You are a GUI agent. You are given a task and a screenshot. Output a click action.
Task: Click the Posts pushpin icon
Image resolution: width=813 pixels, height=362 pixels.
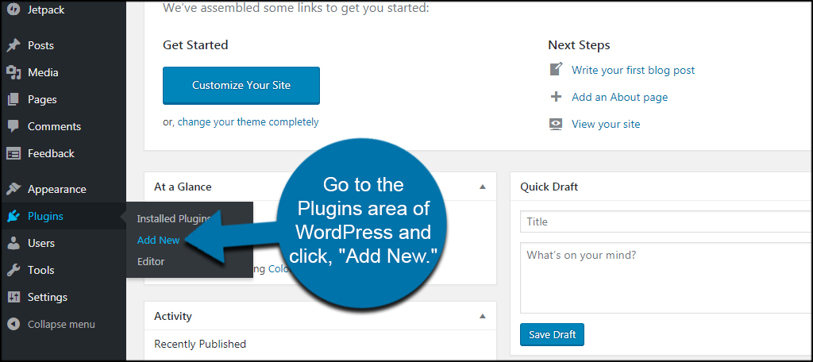point(13,45)
